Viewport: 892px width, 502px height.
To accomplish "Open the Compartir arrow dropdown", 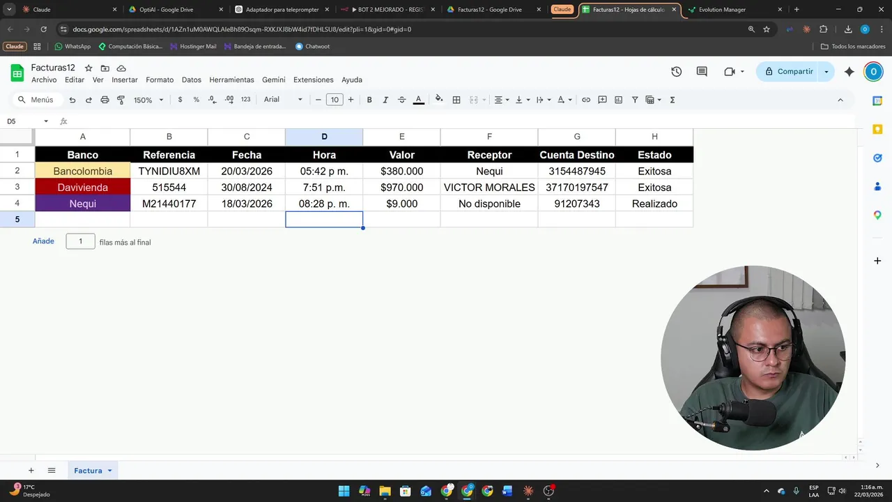I will point(827,72).
